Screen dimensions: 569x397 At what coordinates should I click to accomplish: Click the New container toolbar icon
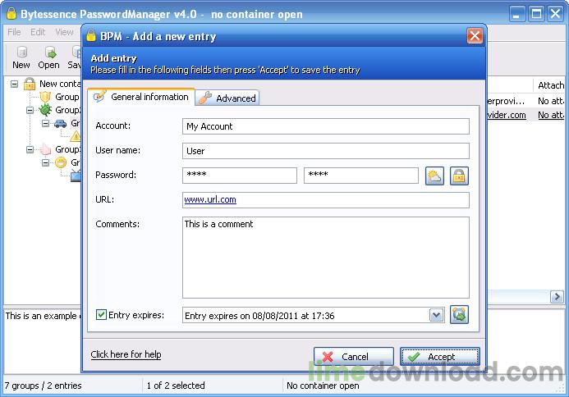pos(21,57)
